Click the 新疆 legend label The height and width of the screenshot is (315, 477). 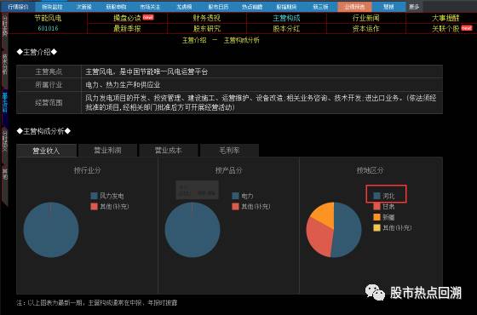pos(388,217)
